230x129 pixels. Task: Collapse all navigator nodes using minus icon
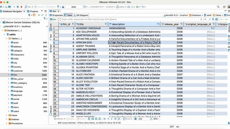click(x=39, y=15)
